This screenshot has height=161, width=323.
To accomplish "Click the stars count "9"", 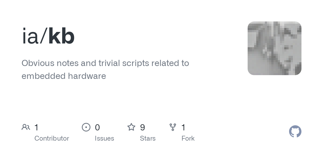I will click(x=143, y=127).
